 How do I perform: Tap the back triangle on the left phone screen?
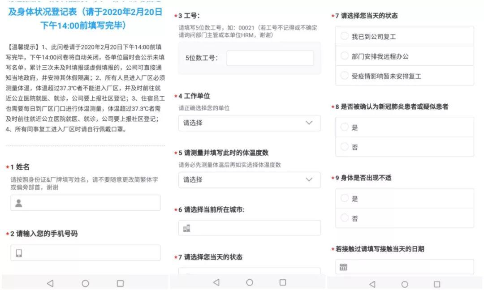50,283
